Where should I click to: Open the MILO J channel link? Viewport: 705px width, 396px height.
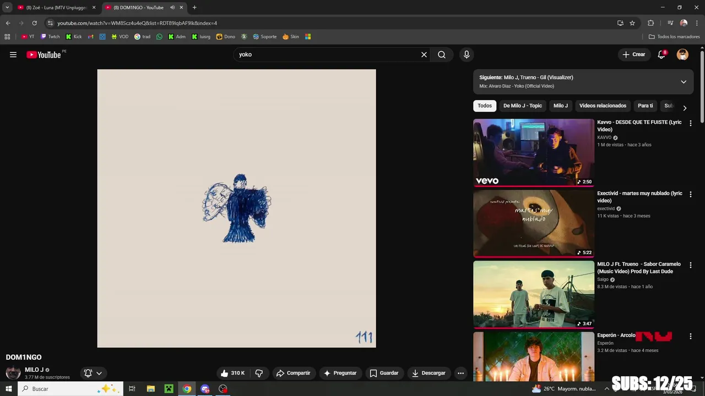34,370
